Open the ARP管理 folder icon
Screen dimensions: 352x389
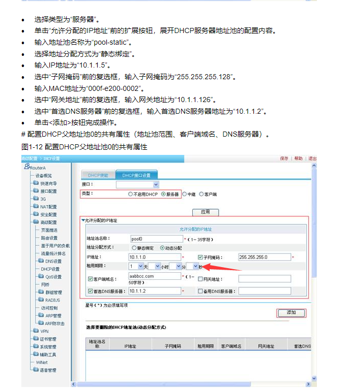point(41,315)
